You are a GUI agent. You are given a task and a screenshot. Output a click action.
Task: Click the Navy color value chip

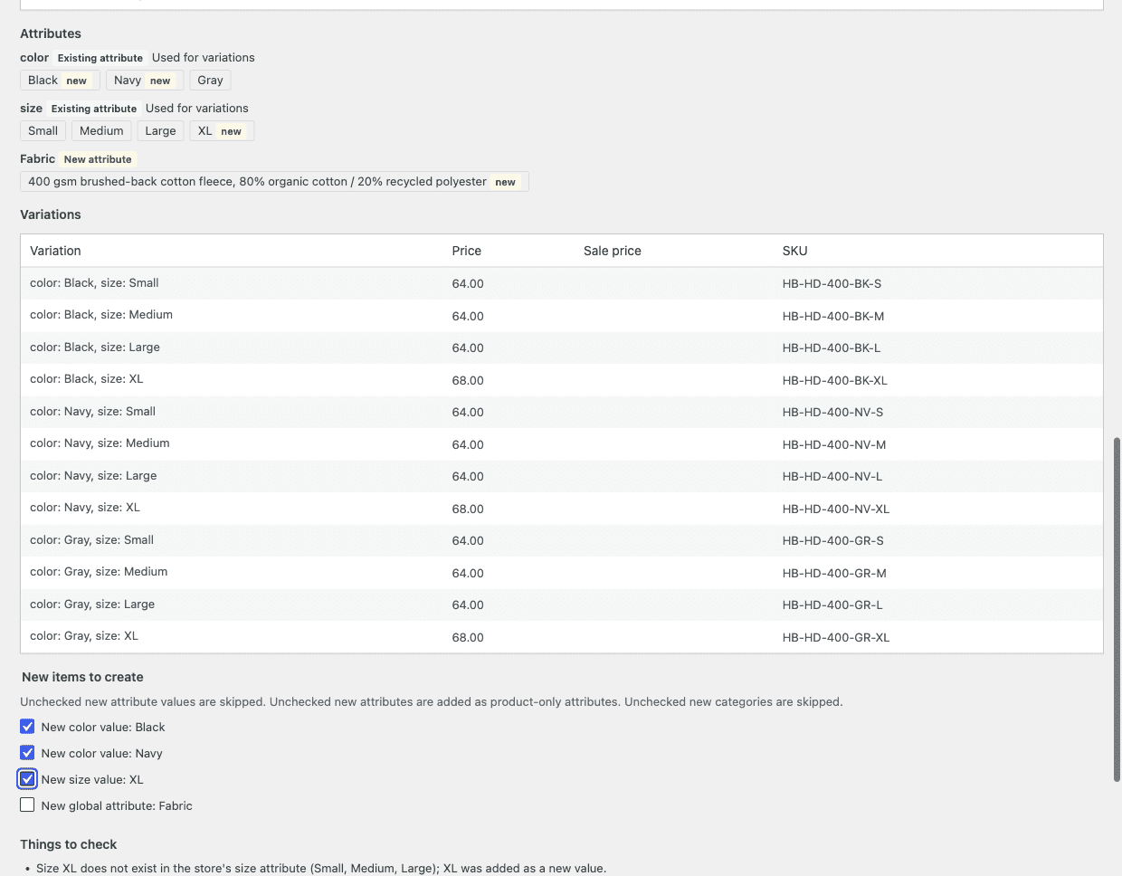coord(145,81)
